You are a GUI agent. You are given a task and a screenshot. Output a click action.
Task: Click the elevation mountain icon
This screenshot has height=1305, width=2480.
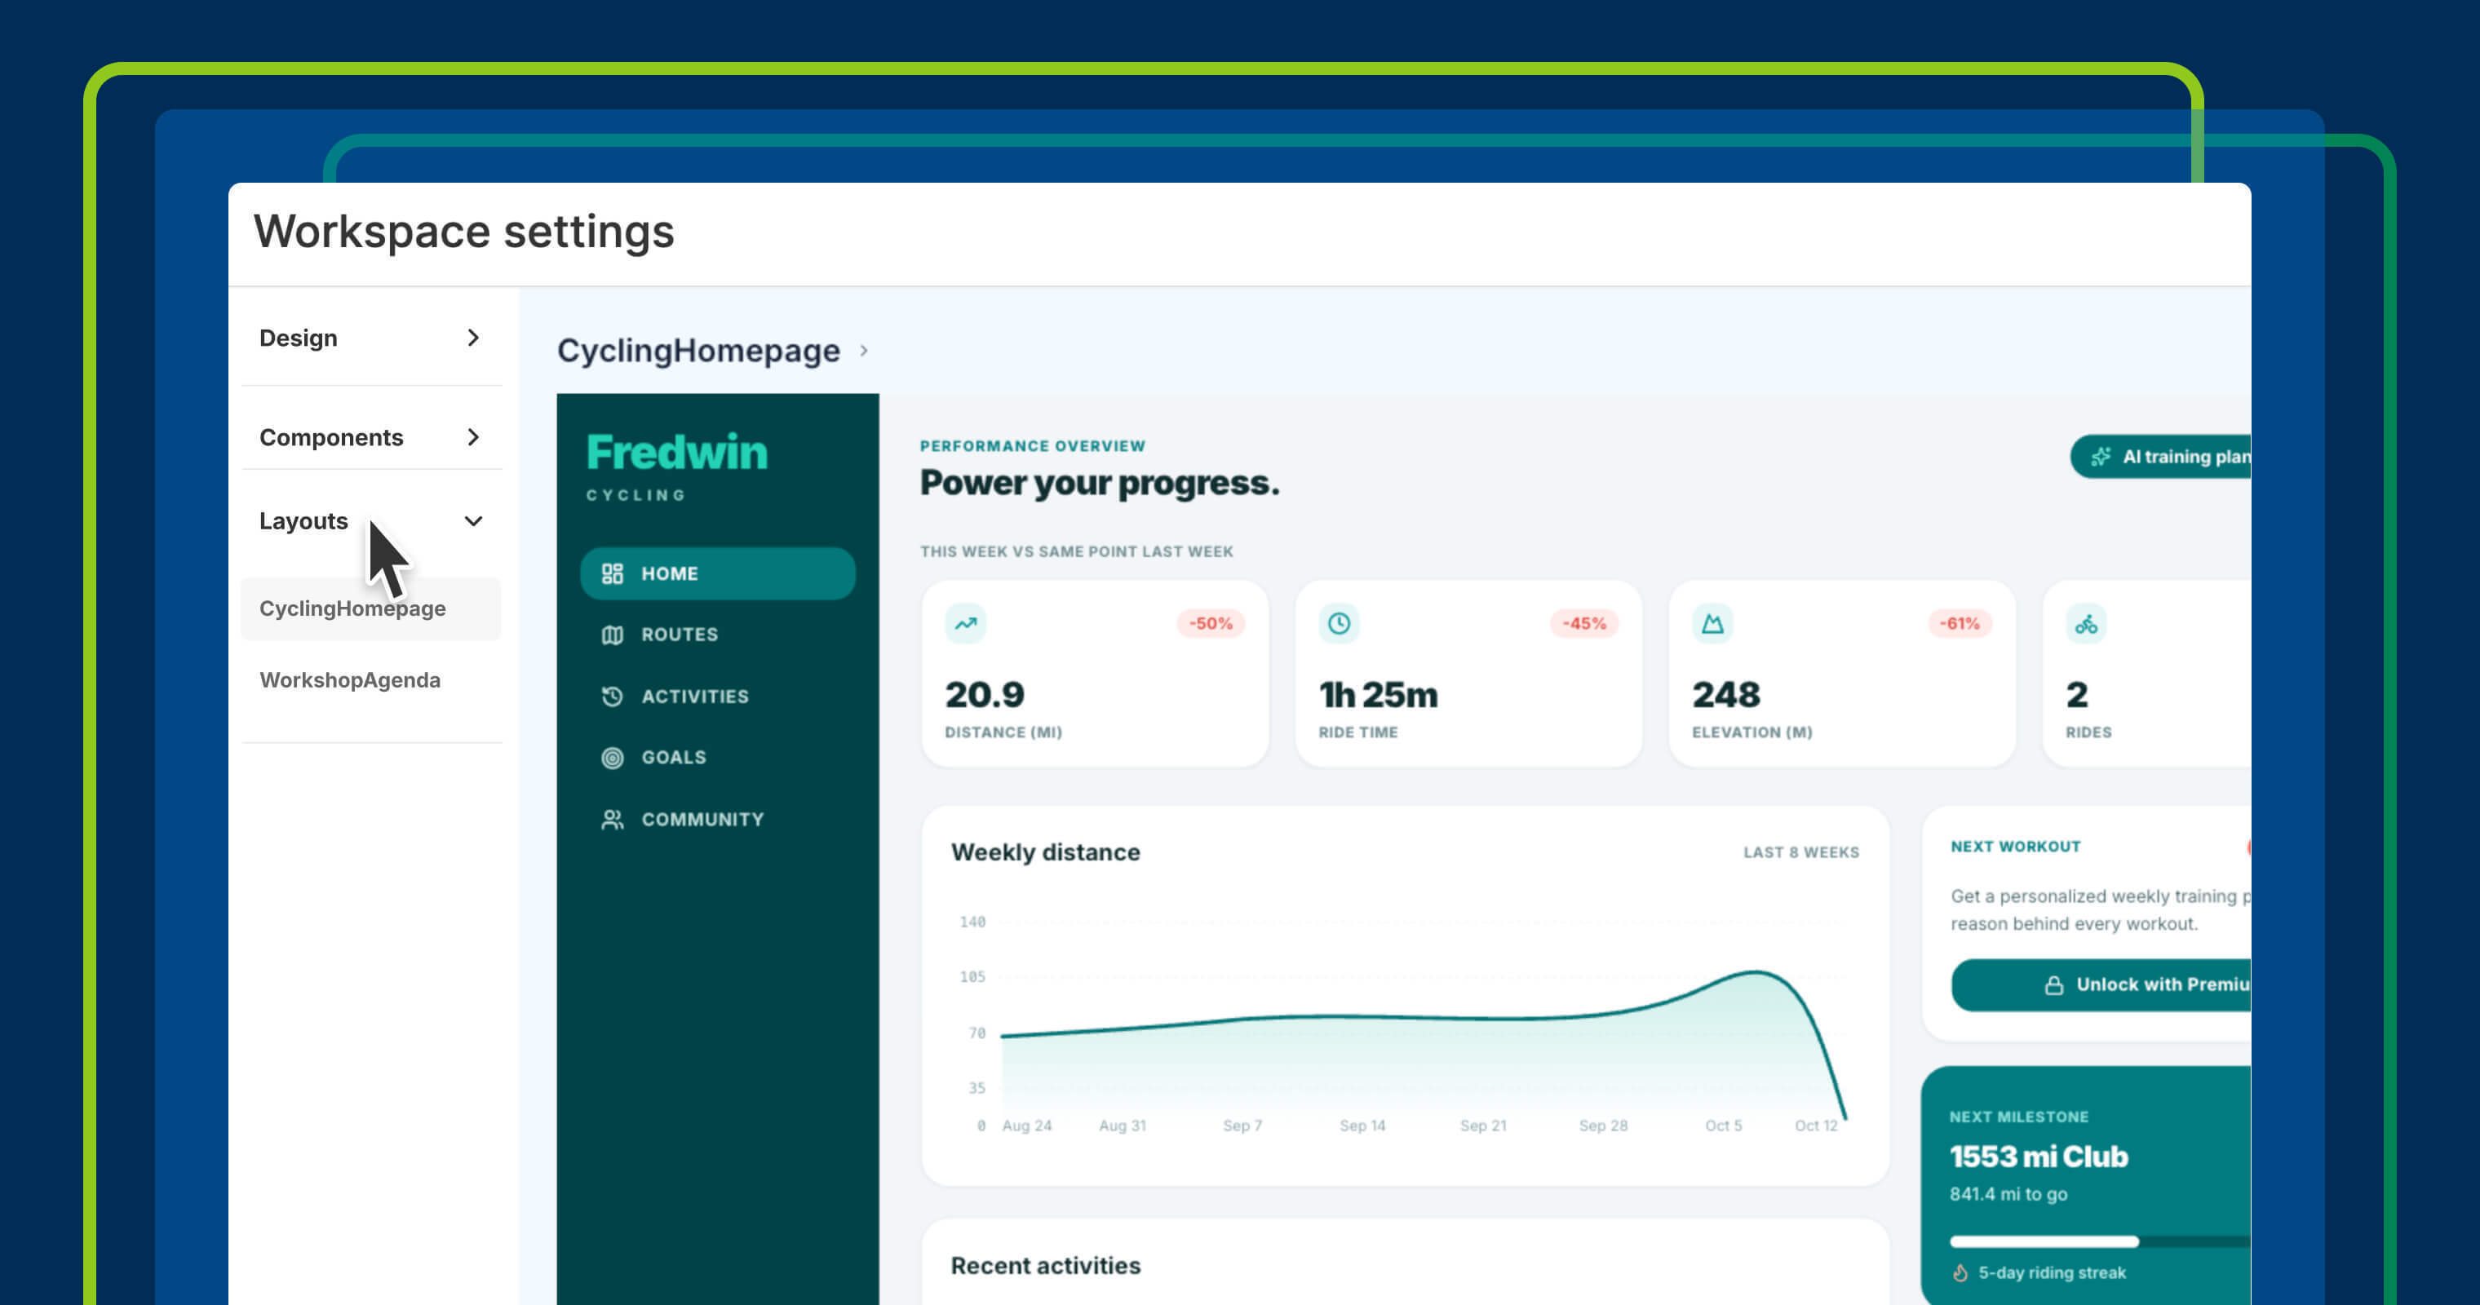[x=1712, y=624]
